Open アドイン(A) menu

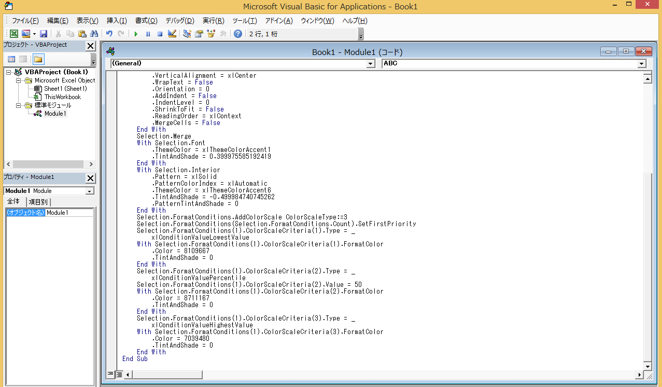pyautogui.click(x=279, y=21)
